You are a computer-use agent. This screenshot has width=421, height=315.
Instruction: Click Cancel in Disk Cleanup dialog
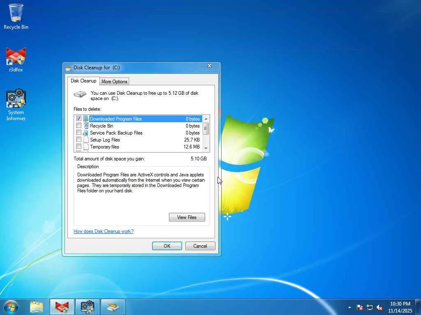point(200,246)
